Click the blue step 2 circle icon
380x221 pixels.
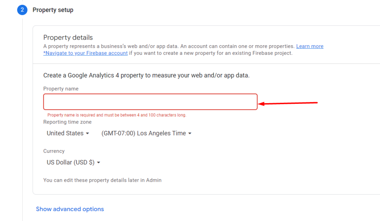coord(22,10)
